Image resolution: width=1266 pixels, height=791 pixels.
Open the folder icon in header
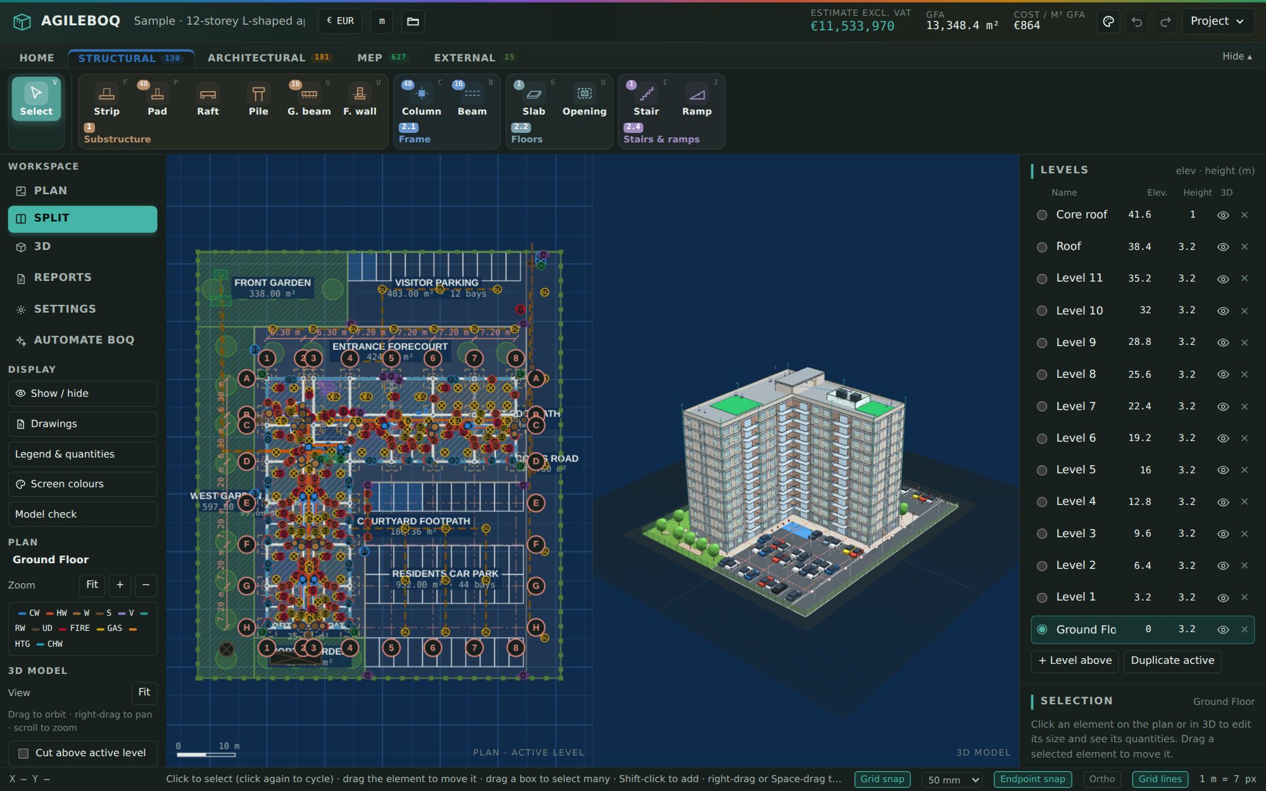(413, 22)
